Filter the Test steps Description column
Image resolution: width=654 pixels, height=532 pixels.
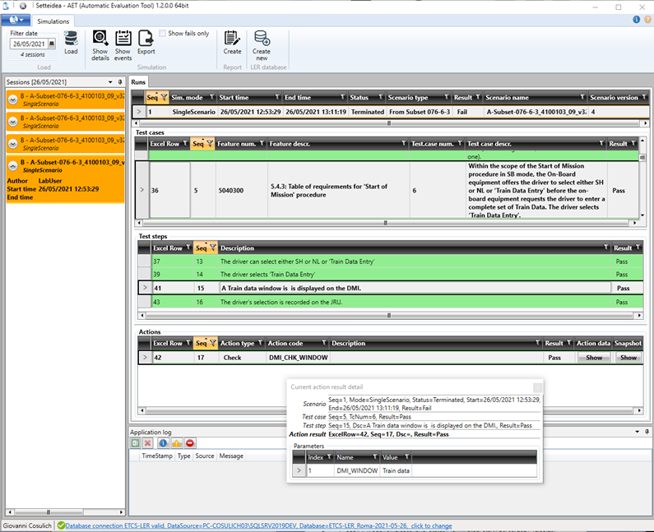pos(605,247)
